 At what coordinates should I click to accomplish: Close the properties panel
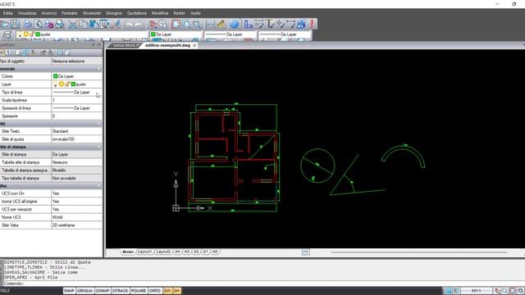tap(99, 44)
